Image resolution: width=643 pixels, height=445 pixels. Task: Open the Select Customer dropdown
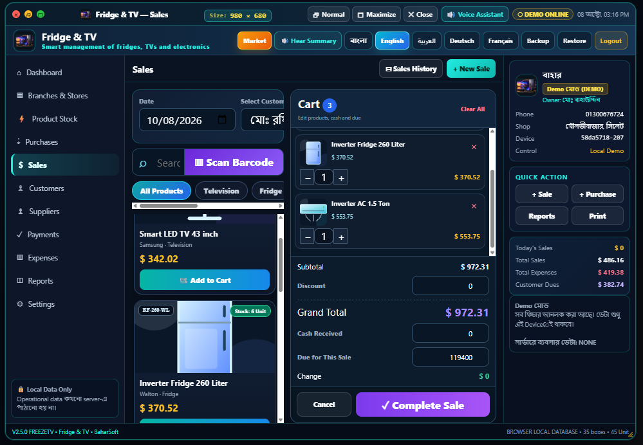coord(263,120)
